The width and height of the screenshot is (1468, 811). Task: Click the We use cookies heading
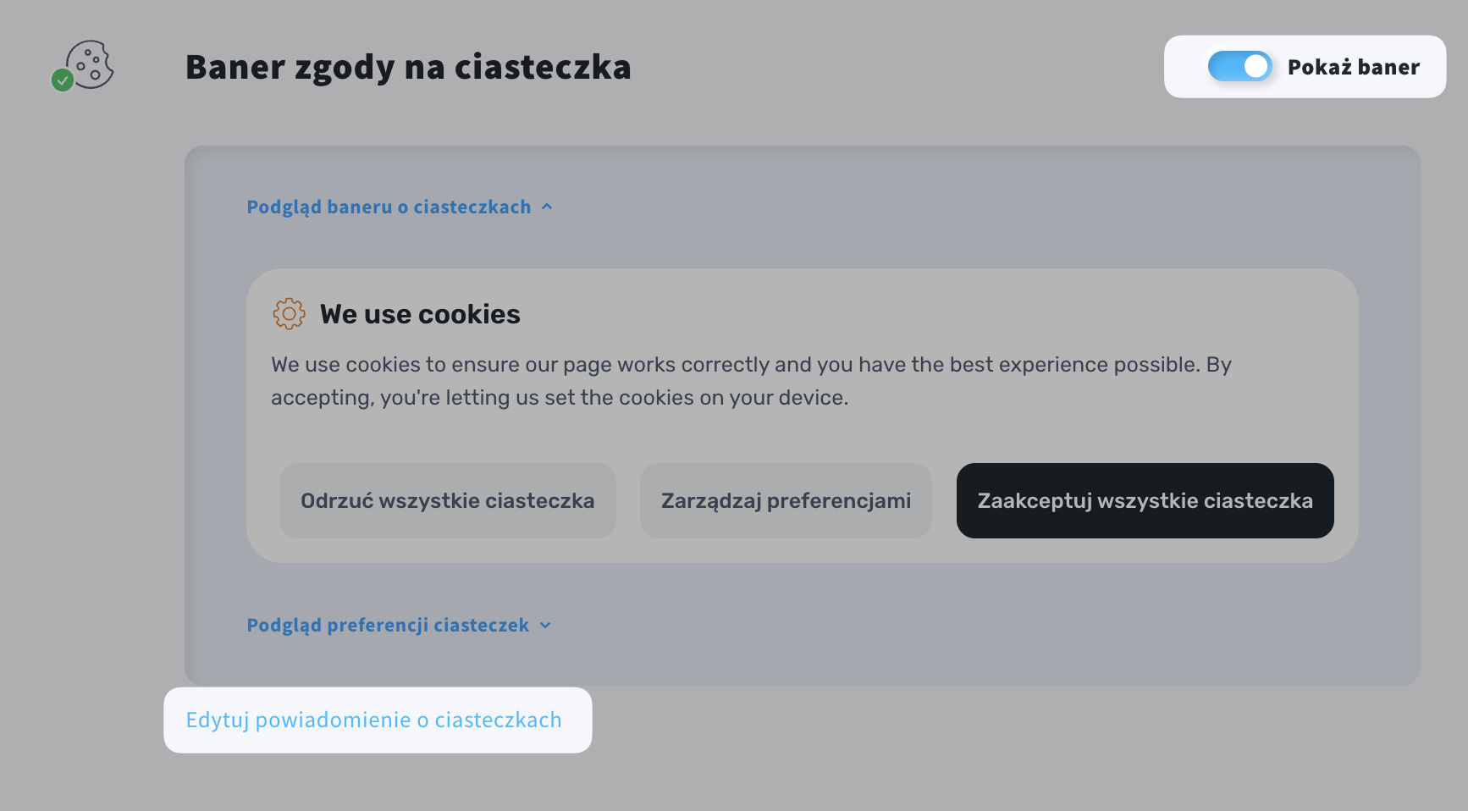420,315
